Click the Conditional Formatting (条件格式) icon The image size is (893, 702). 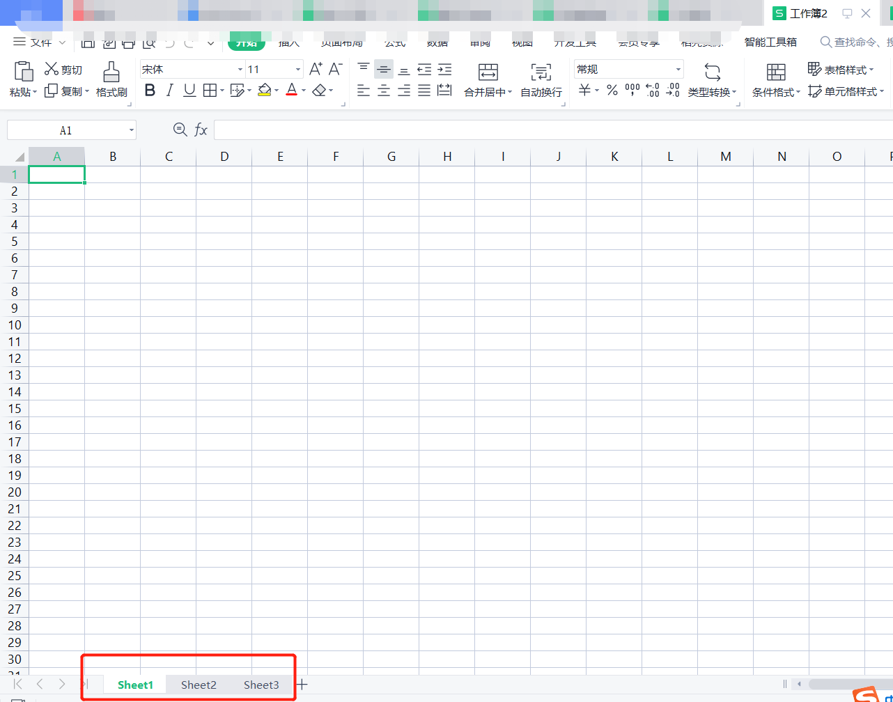776,72
